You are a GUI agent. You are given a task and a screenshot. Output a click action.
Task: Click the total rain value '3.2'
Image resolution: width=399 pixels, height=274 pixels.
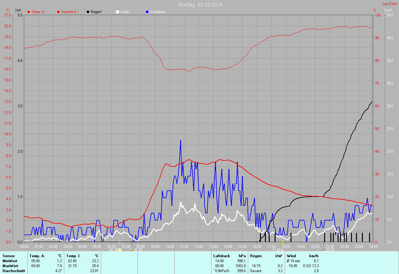(280, 271)
